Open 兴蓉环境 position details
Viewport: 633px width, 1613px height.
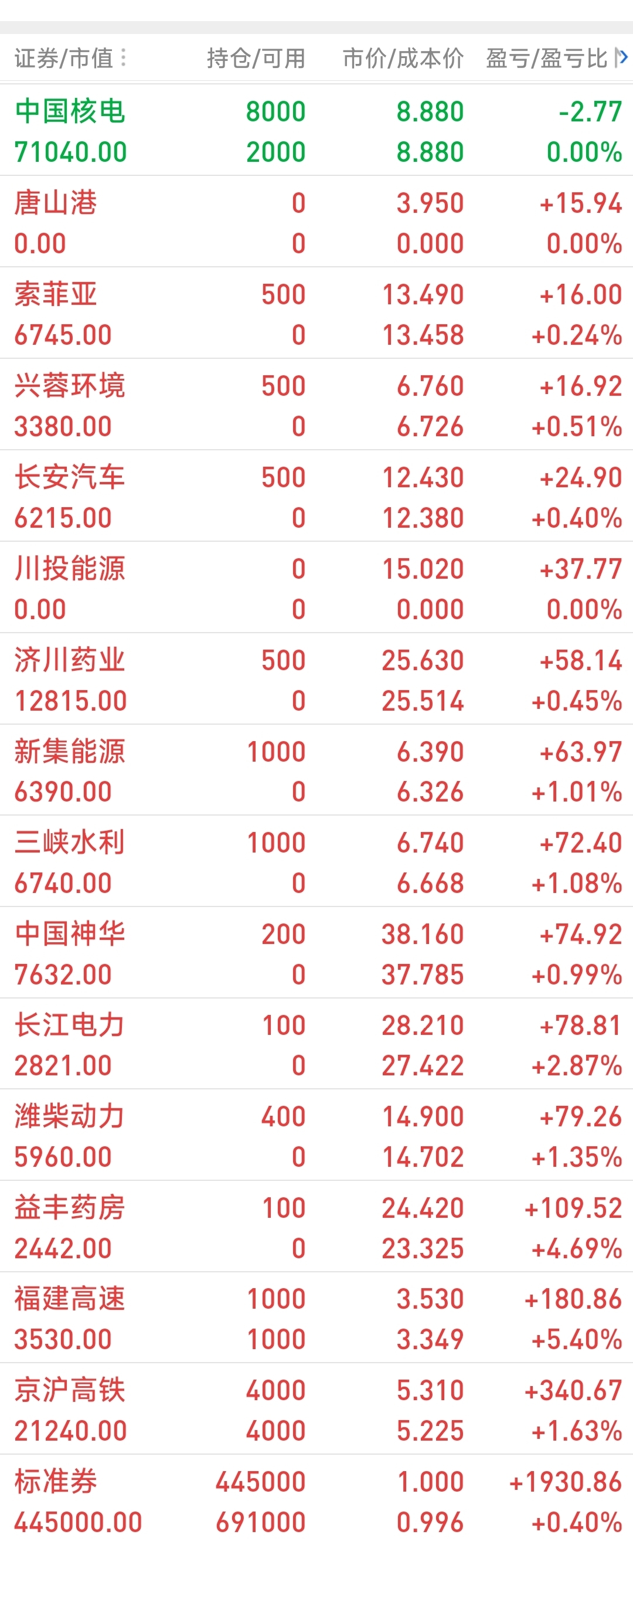click(316, 405)
